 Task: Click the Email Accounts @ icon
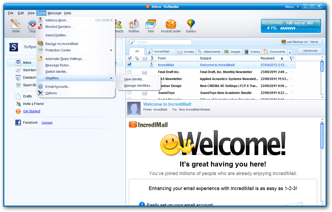(41, 86)
